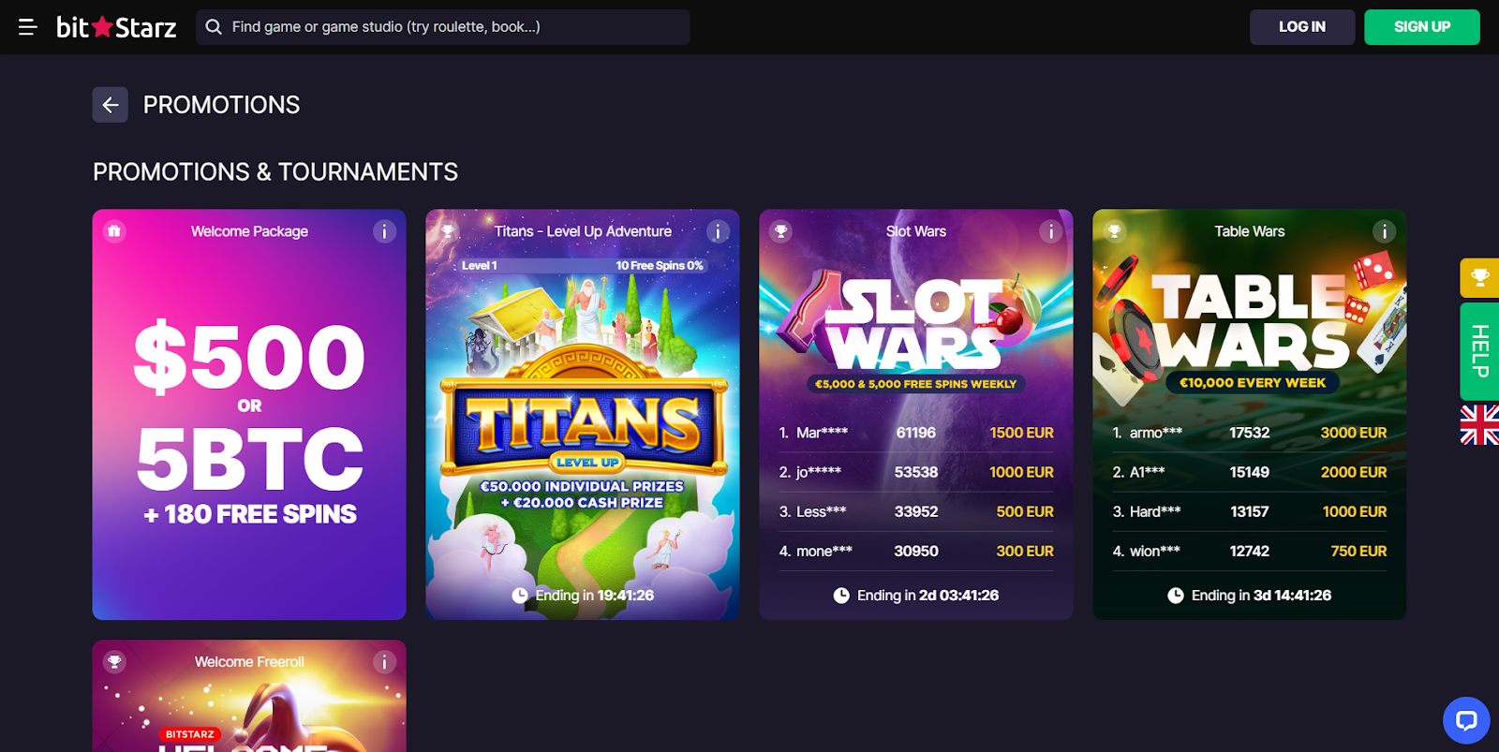Click the gift icon on Welcome Package card
This screenshot has height=752, width=1499.
click(x=114, y=231)
